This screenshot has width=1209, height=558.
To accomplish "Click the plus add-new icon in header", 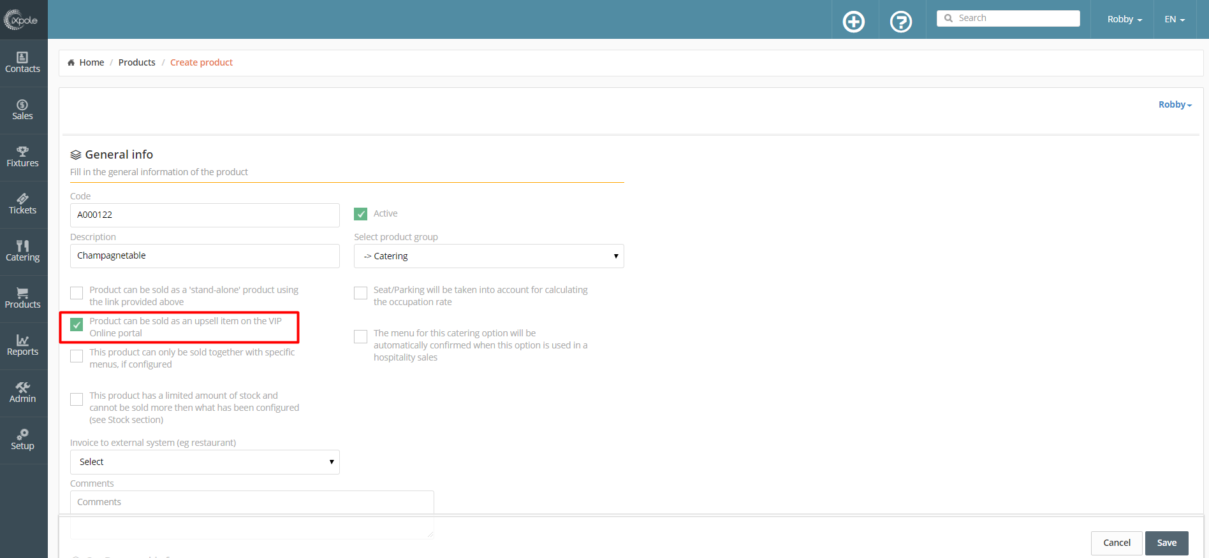I will pyautogui.click(x=854, y=22).
